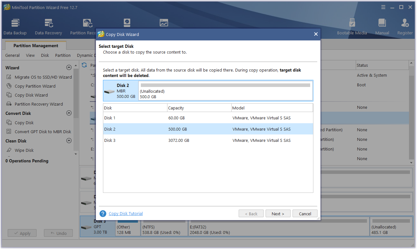Image resolution: width=417 pixels, height=249 pixels.
Task: Click Copy Disk Wizard sidebar icon
Action: coord(9,95)
